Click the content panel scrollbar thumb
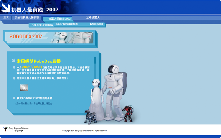The height and width of the screenshot is (138, 221). (x=95, y=60)
